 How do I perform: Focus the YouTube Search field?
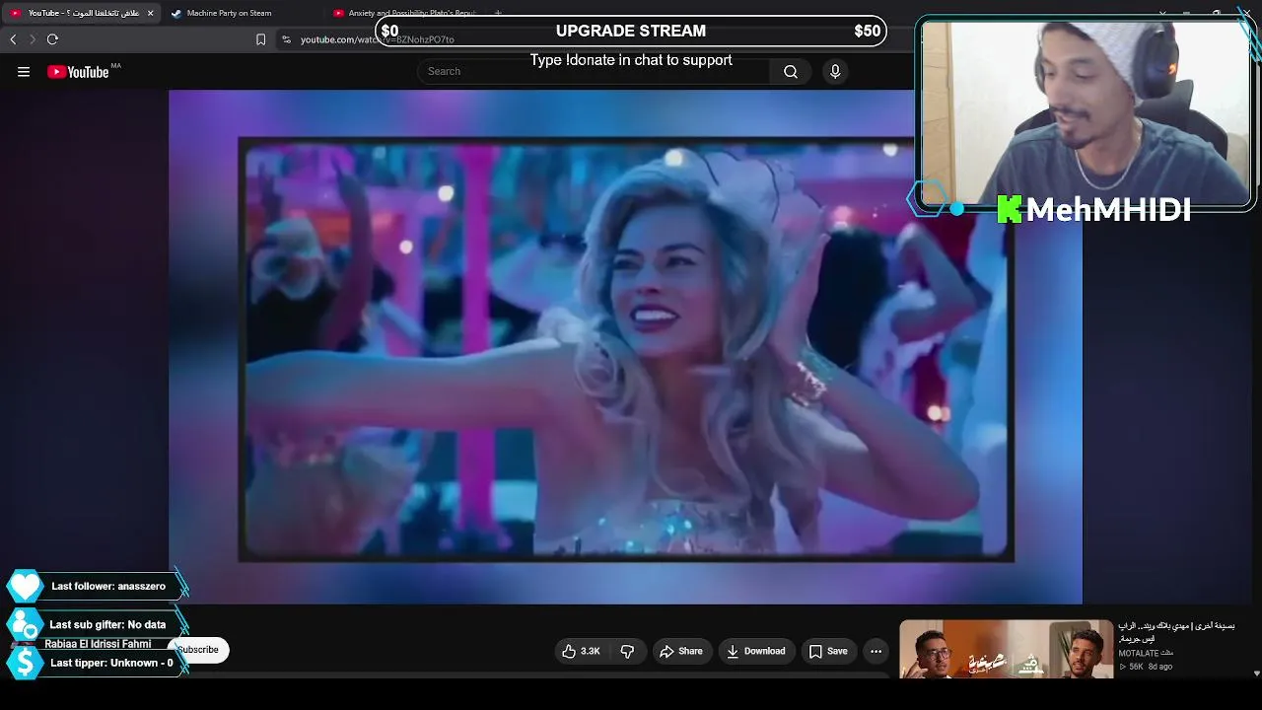pos(595,71)
